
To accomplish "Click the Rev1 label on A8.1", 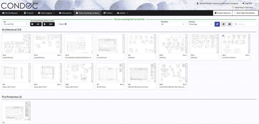I will [185, 85].
